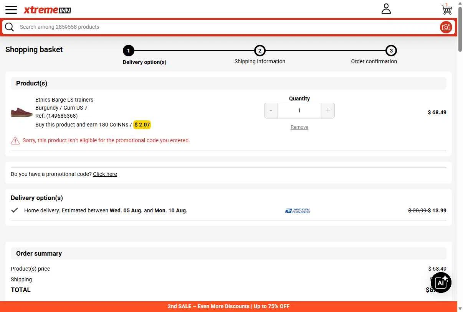Click the warning triangle icon
The width and height of the screenshot is (463, 312).
click(15, 141)
